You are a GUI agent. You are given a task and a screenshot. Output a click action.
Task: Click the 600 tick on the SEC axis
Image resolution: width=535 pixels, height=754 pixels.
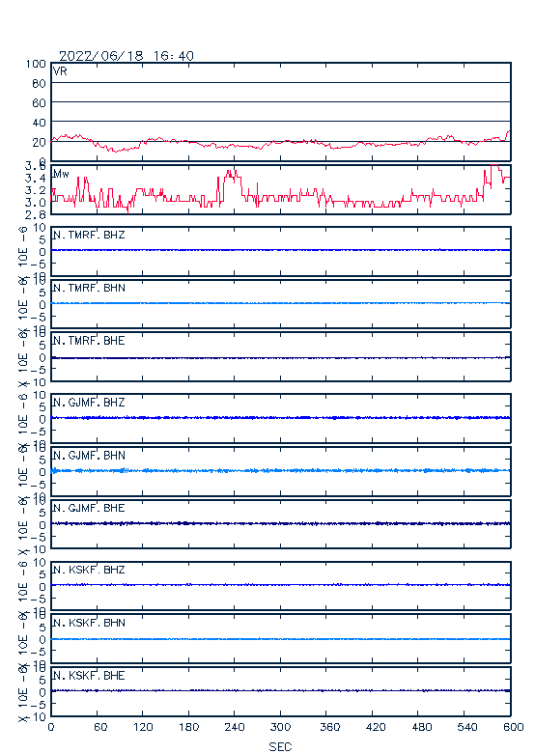pos(514,727)
